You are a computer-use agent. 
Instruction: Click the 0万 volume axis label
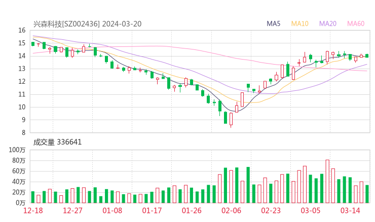20,203
